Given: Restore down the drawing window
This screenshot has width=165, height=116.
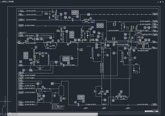Looking at the screenshot, I should coord(161,2).
